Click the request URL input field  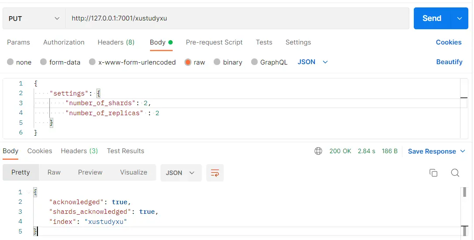pyautogui.click(x=237, y=18)
